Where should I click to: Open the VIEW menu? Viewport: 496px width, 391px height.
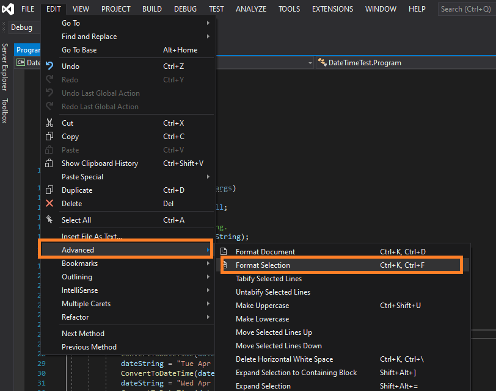coord(81,9)
